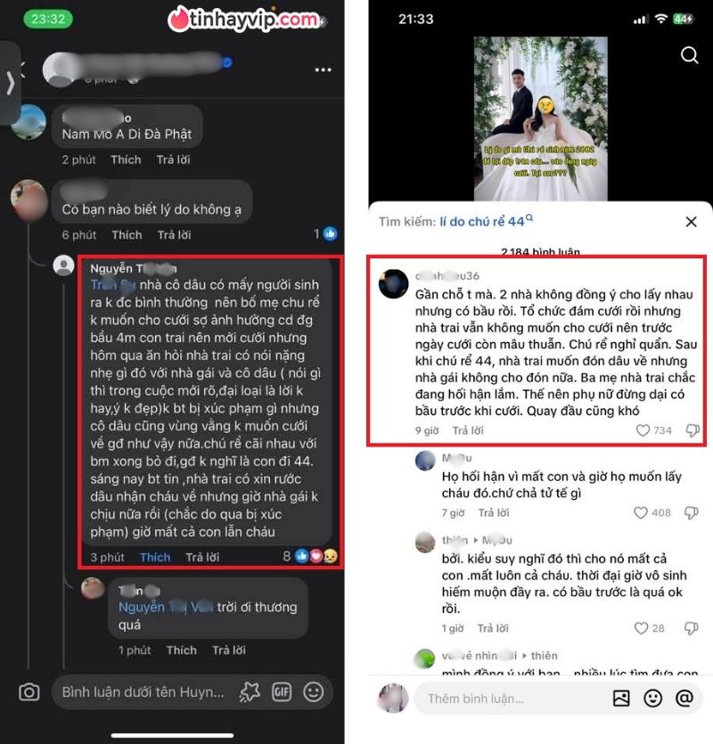The height and width of the screenshot is (744, 713).
Task: Expand the side panel chevron arrow
Action: click(10, 84)
